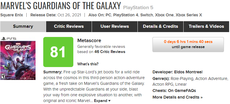Viewport: 230px width, 104px height.
Task: View the PC version of the game
Action: pos(108,15)
